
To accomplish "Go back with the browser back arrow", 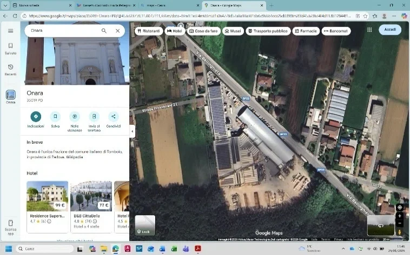I will click(x=5, y=16).
